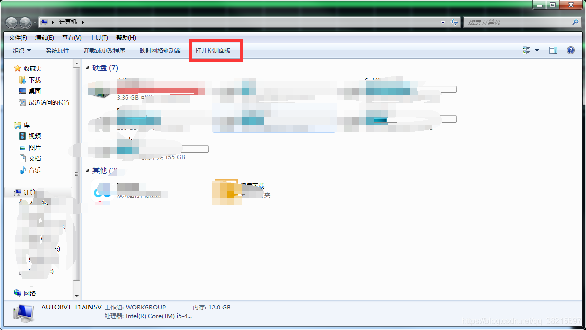Click the refresh button beside the address bar

pyautogui.click(x=455, y=22)
